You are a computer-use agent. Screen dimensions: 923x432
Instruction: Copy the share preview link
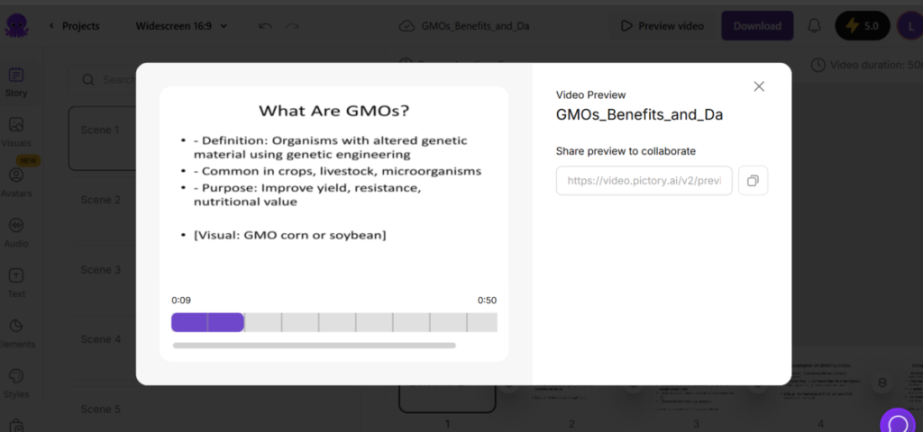[x=753, y=181]
